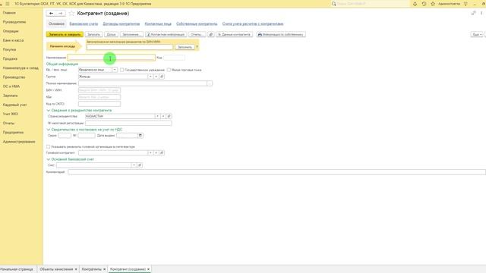This screenshot has width=486, height=273.
Task: Switch to Контрагенты bottom tab
Action: tap(91, 269)
